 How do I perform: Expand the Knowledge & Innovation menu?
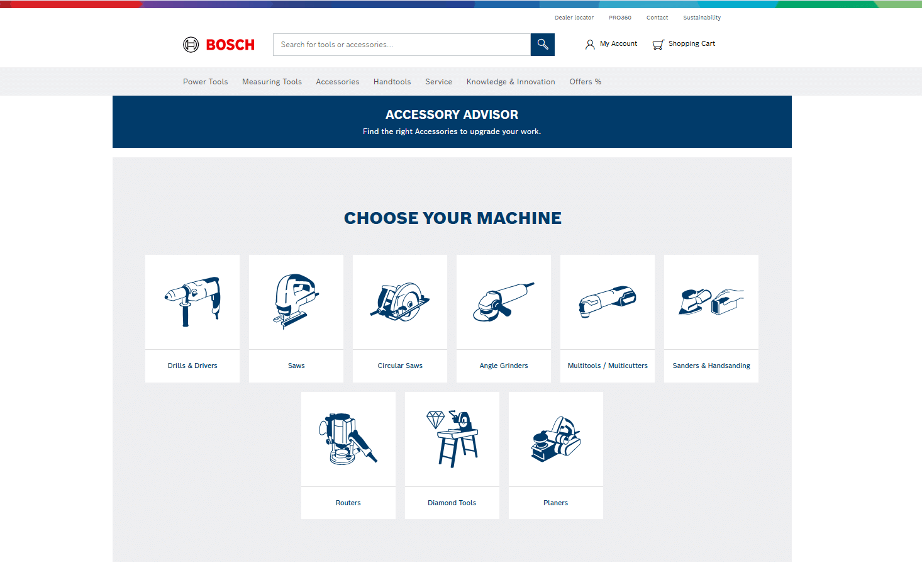click(511, 82)
